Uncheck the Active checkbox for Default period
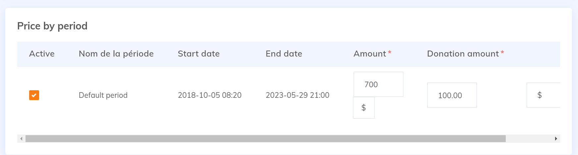Image resolution: width=578 pixels, height=155 pixels. click(34, 95)
